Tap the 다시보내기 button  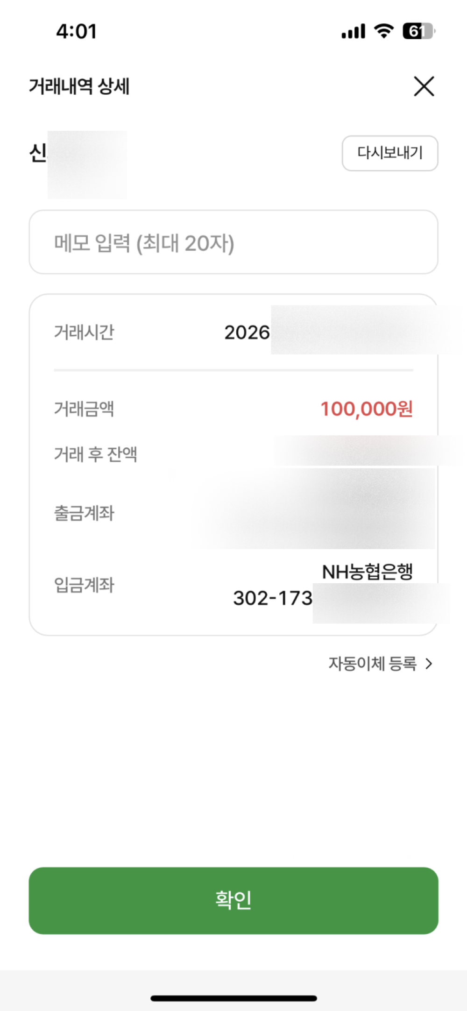point(390,153)
